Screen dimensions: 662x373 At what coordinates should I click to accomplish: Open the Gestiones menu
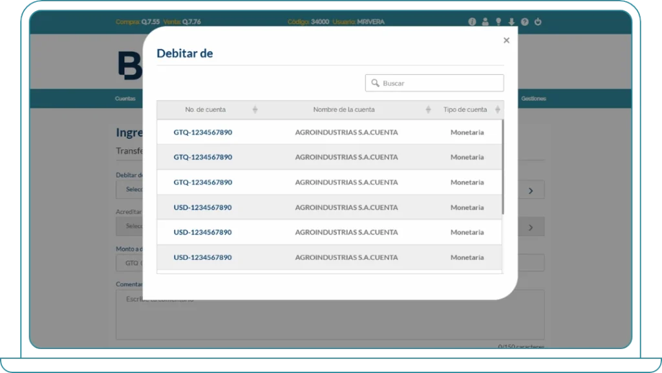tap(533, 99)
